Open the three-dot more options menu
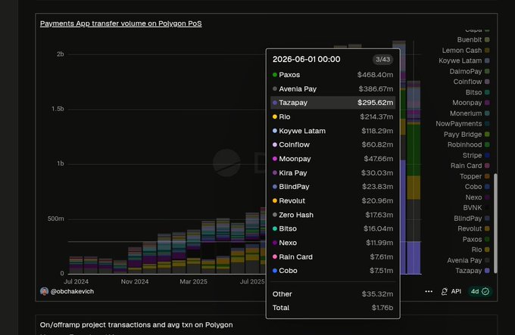515x335 pixels. 429,291
